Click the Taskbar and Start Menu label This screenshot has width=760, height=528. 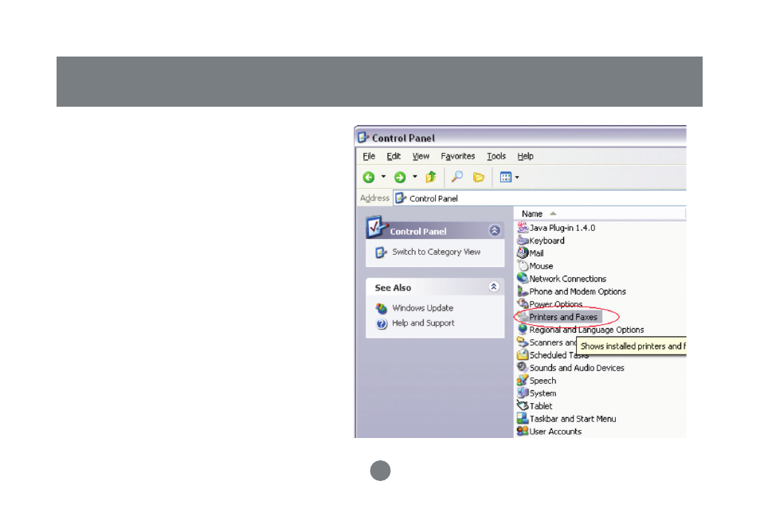click(573, 419)
